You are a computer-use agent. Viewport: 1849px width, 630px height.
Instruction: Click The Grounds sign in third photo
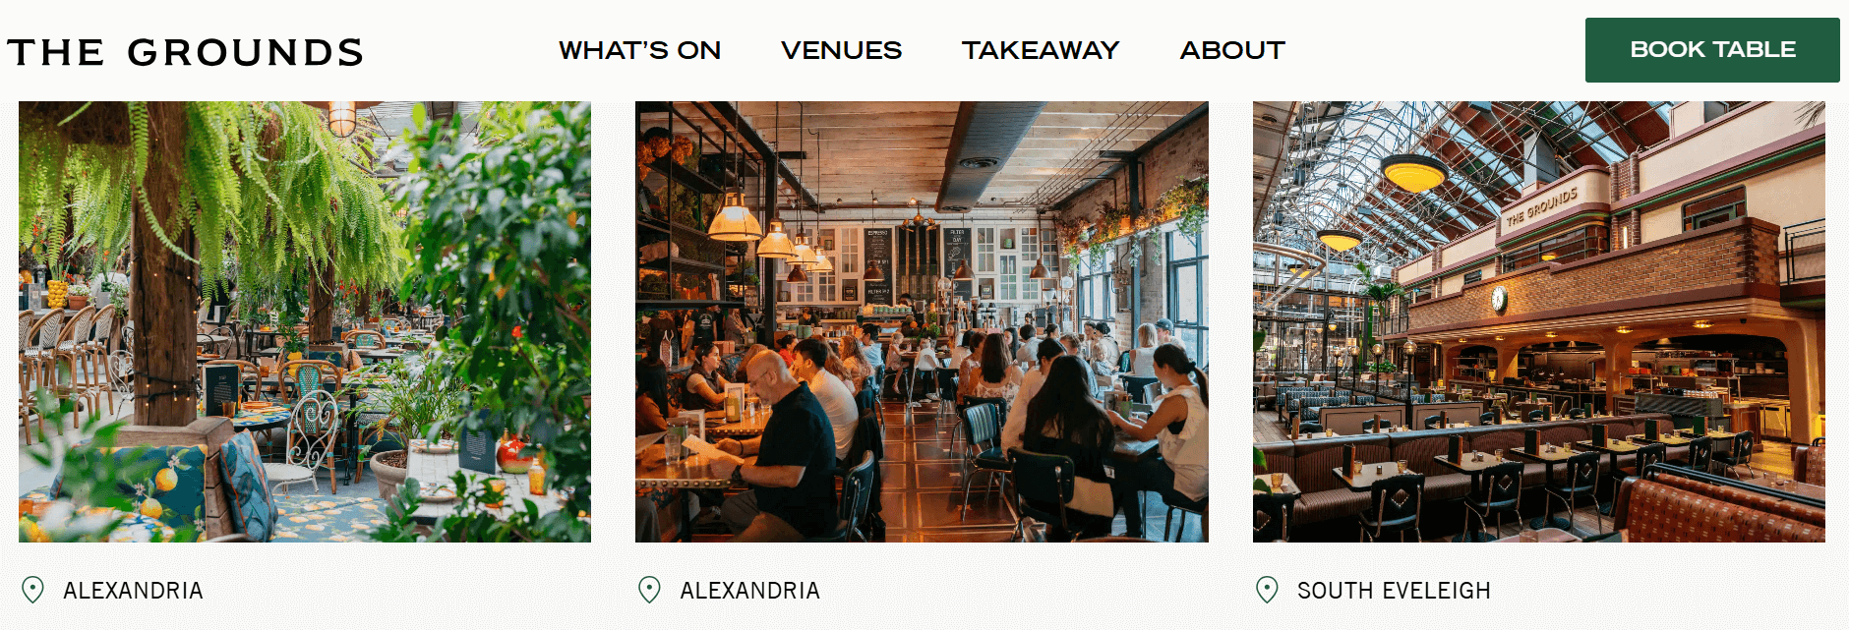click(1541, 207)
